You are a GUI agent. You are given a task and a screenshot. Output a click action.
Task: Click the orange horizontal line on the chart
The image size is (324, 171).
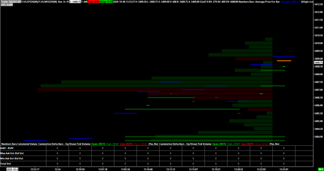click(x=284, y=61)
